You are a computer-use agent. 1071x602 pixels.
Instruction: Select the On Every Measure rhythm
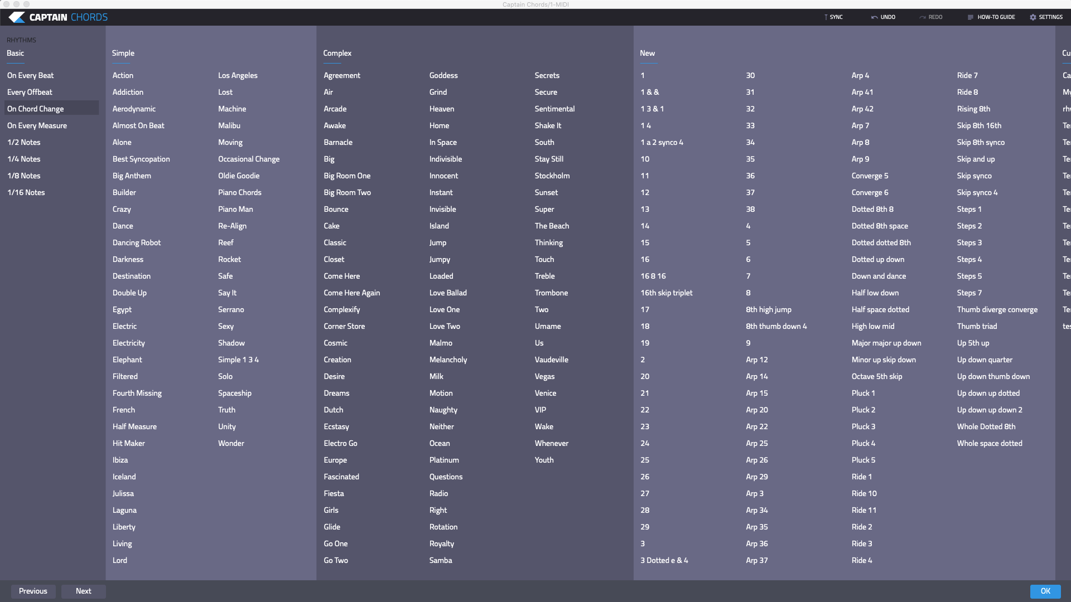(x=37, y=125)
